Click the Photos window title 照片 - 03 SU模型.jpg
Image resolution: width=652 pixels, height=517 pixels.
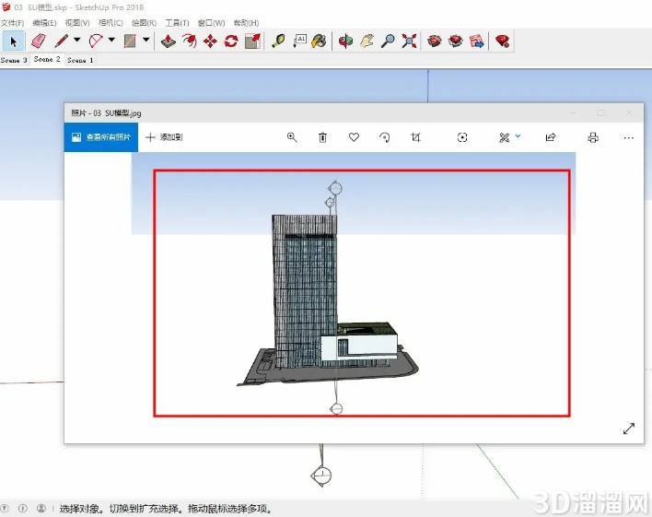(106, 113)
